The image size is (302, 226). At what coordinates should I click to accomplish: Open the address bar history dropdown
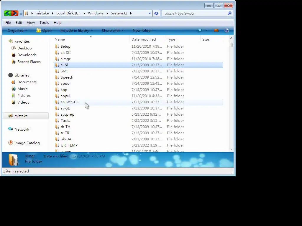(x=150, y=13)
